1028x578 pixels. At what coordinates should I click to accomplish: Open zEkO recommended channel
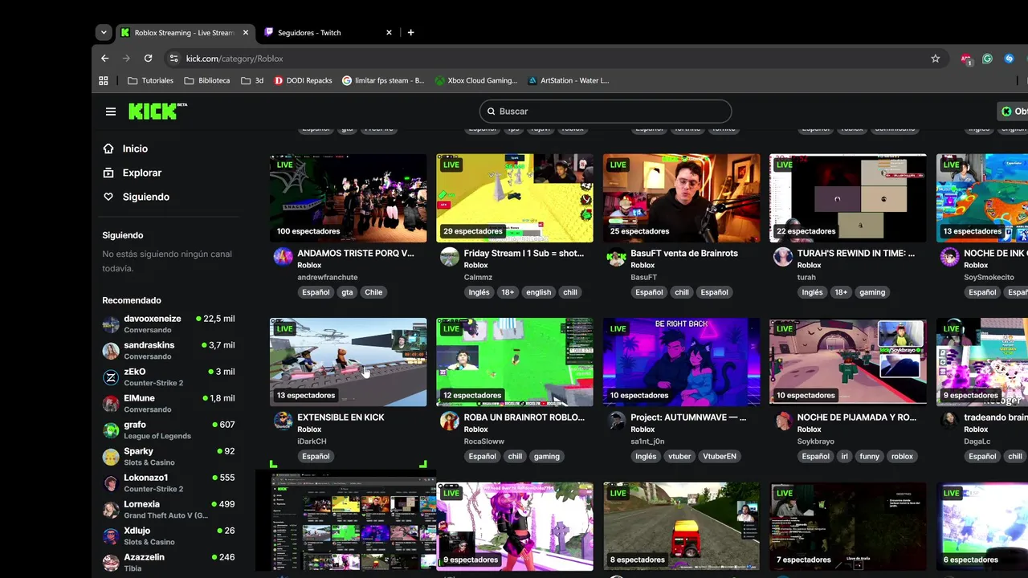coord(169,377)
